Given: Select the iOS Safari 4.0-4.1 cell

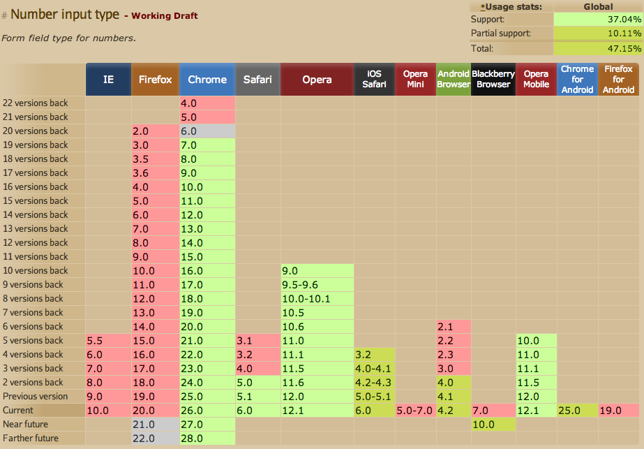Looking at the screenshot, I should tap(374, 369).
